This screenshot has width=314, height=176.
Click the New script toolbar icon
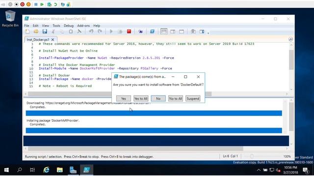click(x=27, y=31)
